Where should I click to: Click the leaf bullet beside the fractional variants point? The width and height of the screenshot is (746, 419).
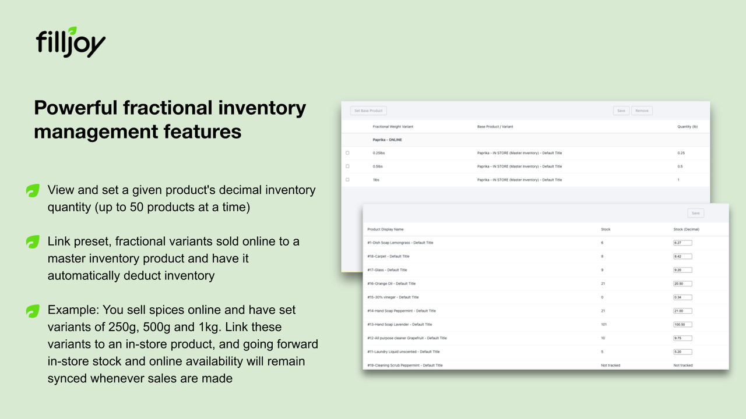(33, 242)
